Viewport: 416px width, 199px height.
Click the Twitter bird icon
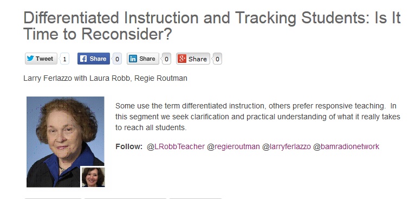tap(30, 59)
